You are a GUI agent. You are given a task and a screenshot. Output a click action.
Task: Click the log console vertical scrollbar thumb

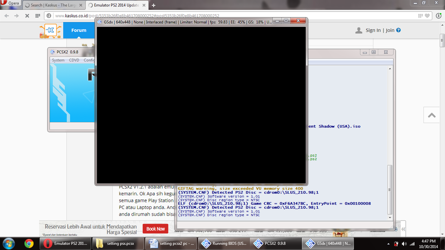[x=390, y=190]
